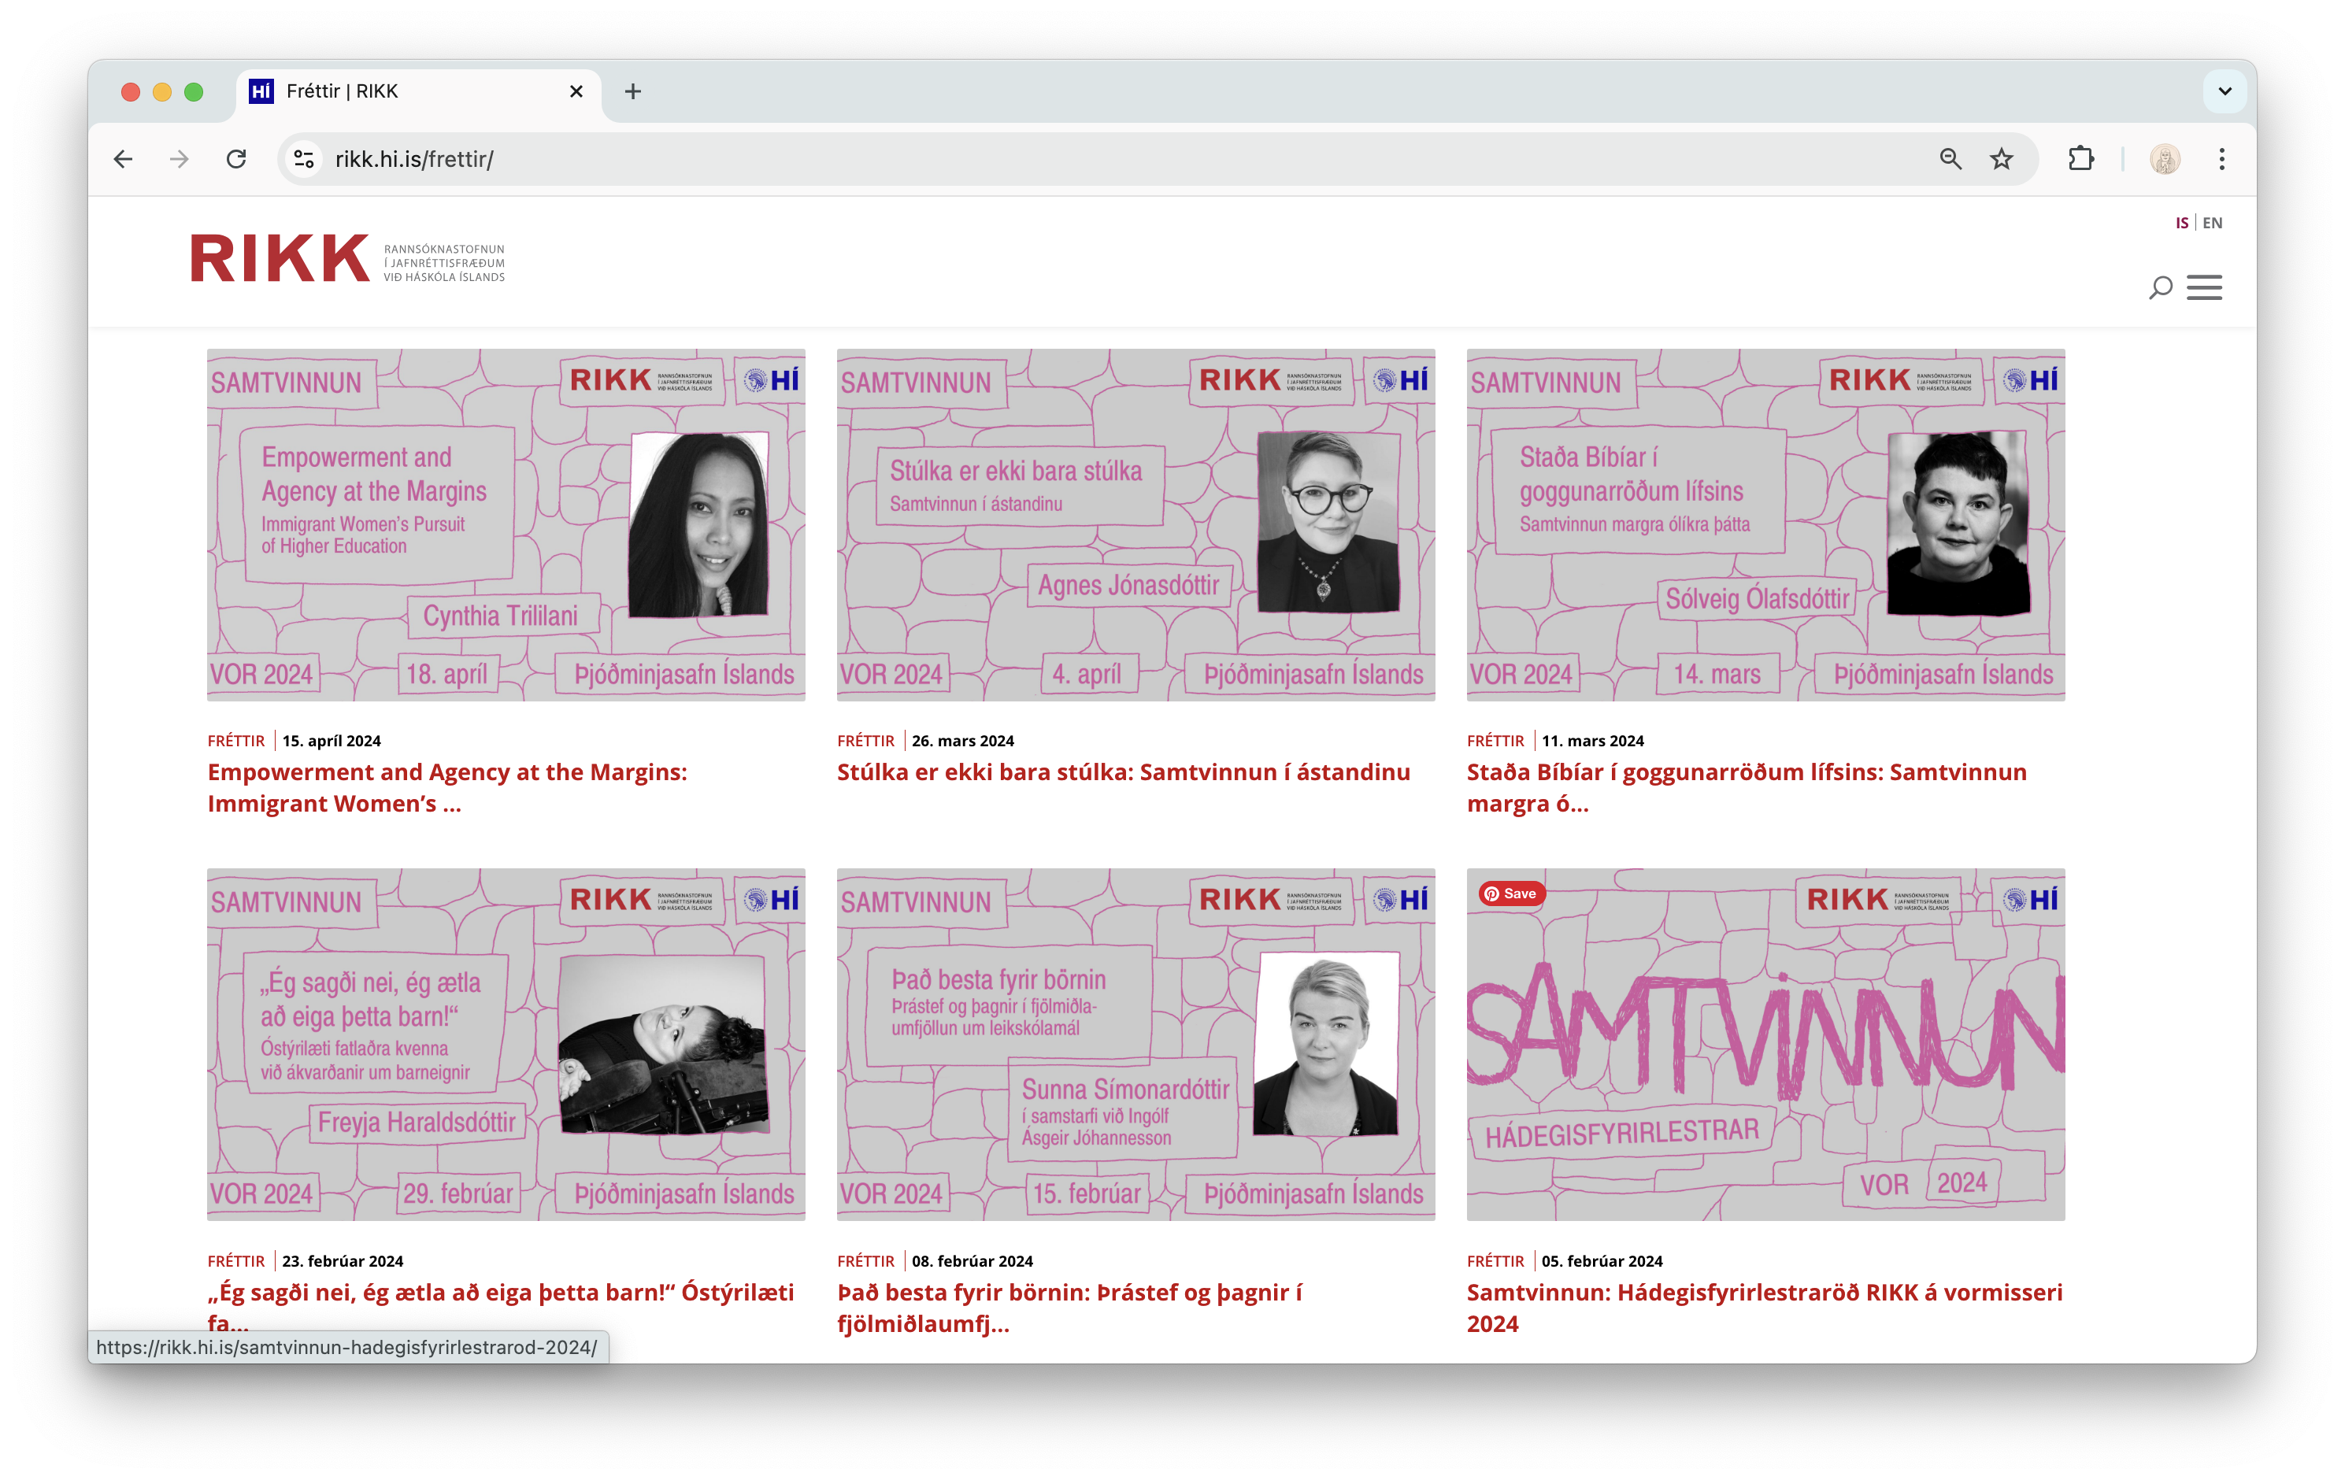Click the browser back arrow
The width and height of the screenshot is (2345, 1480).
123,159
